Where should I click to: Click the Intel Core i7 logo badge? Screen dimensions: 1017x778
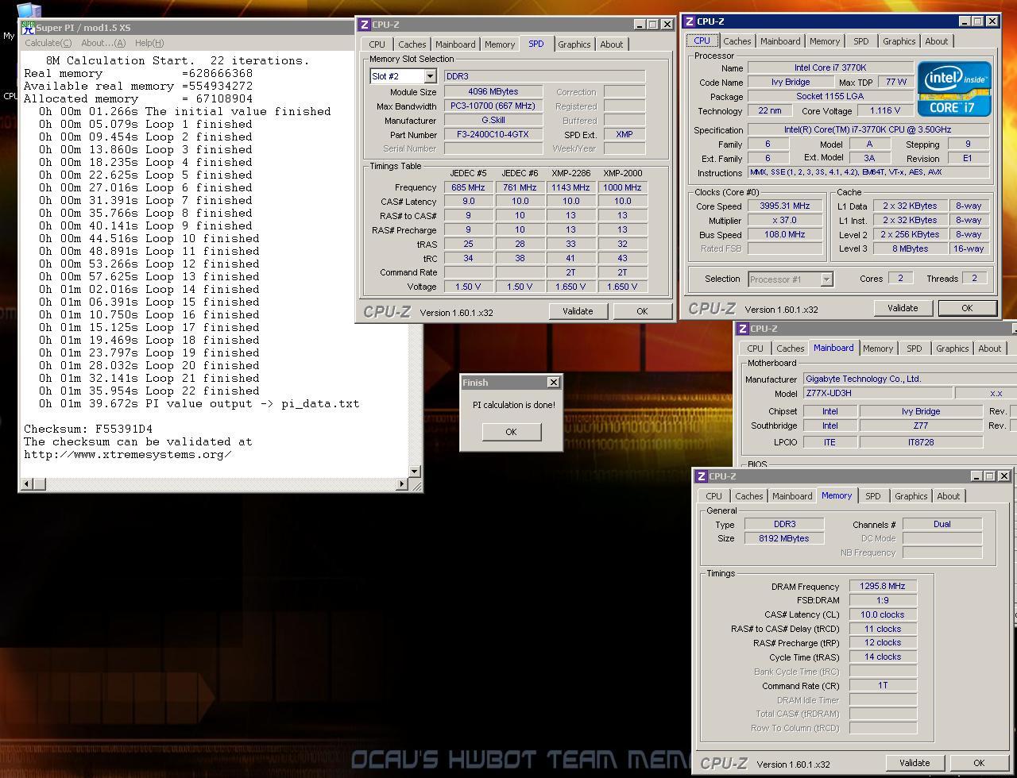tap(954, 89)
